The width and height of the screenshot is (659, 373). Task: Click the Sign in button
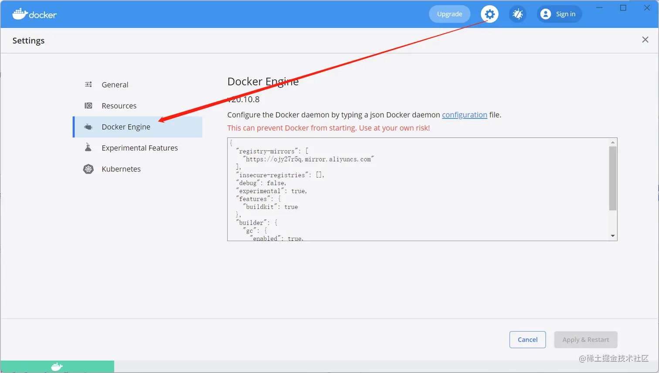559,14
